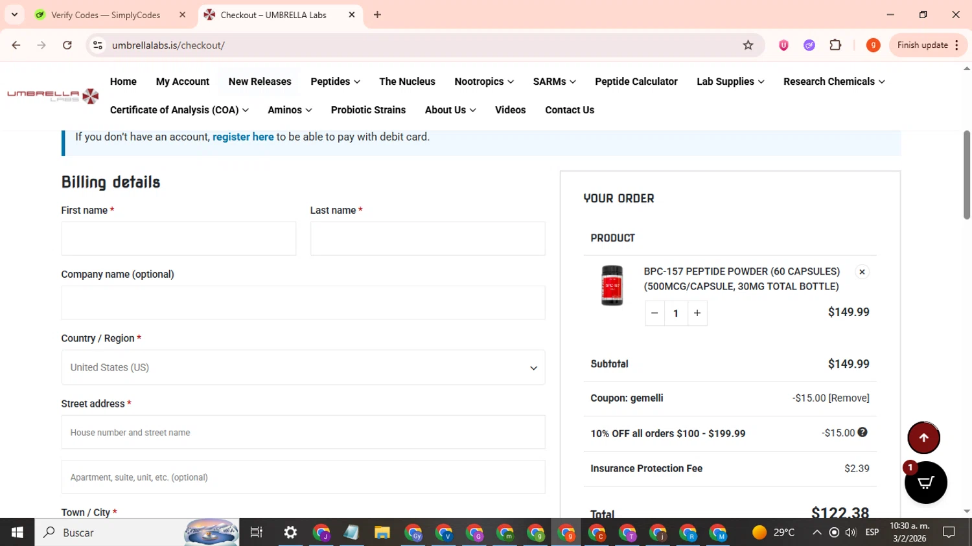Expand the Lab Supplies menu
This screenshot has height=546, width=972.
point(730,82)
